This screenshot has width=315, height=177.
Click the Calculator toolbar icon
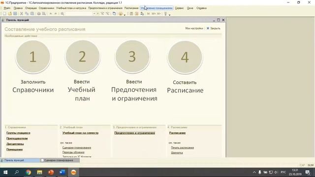tap(131, 14)
